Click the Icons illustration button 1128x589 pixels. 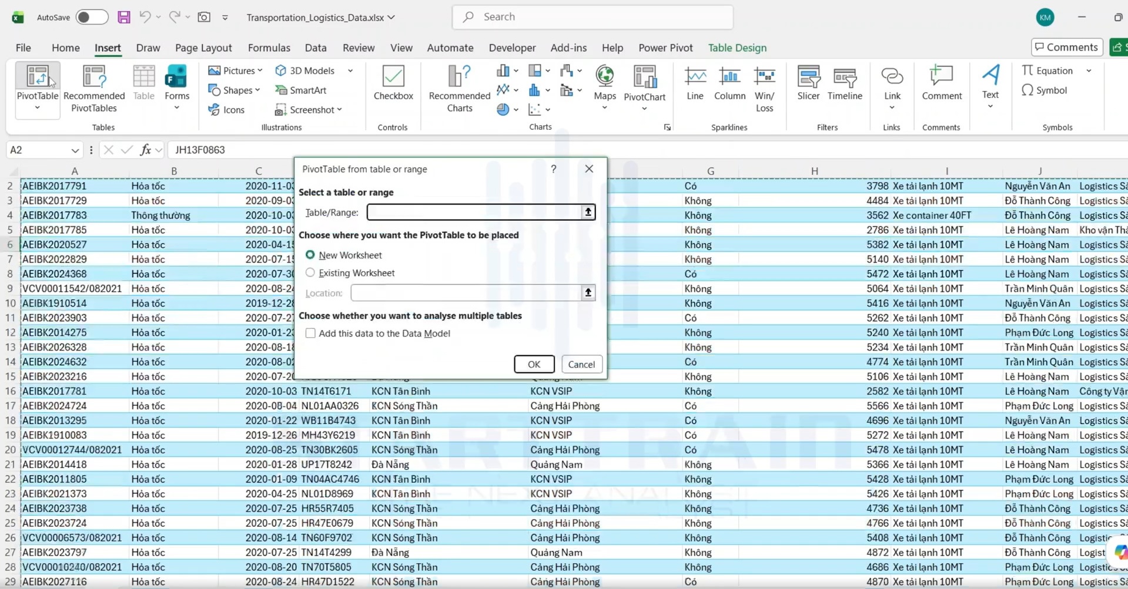click(x=227, y=110)
